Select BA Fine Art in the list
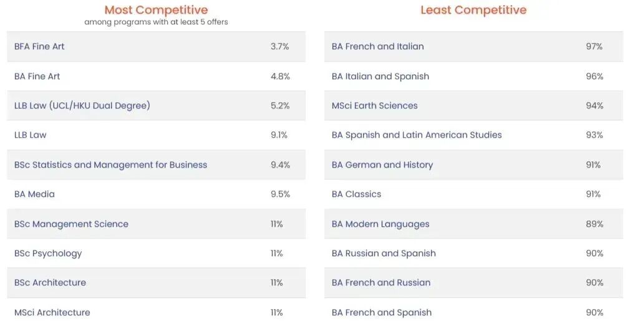630x329 pixels. coord(37,76)
